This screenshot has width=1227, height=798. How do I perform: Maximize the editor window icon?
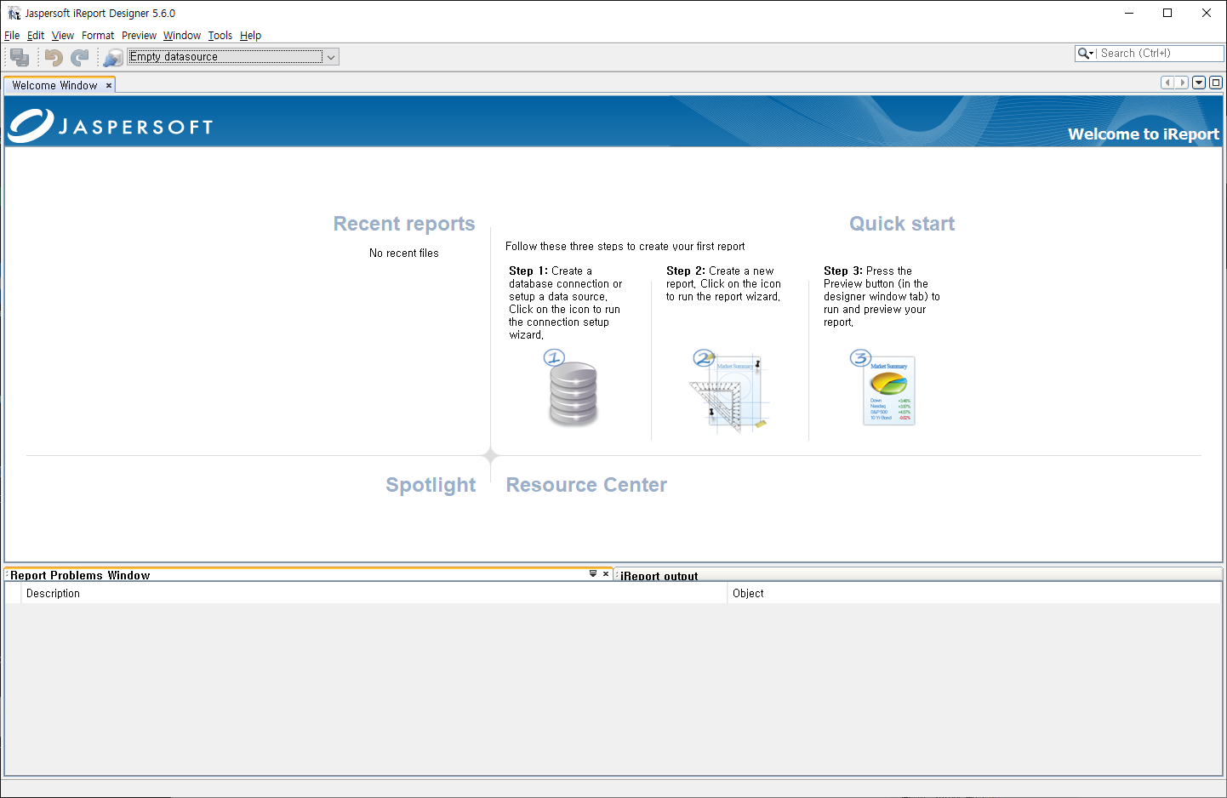(1216, 83)
